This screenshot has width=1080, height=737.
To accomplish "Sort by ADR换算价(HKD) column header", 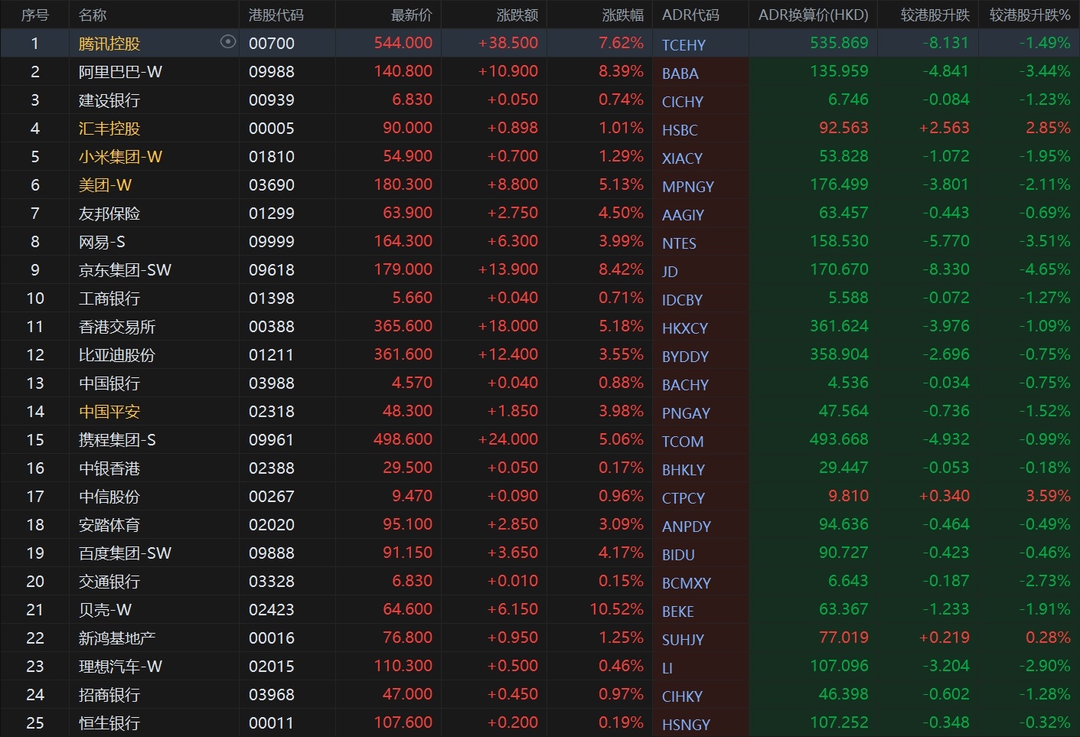I will tap(813, 15).
